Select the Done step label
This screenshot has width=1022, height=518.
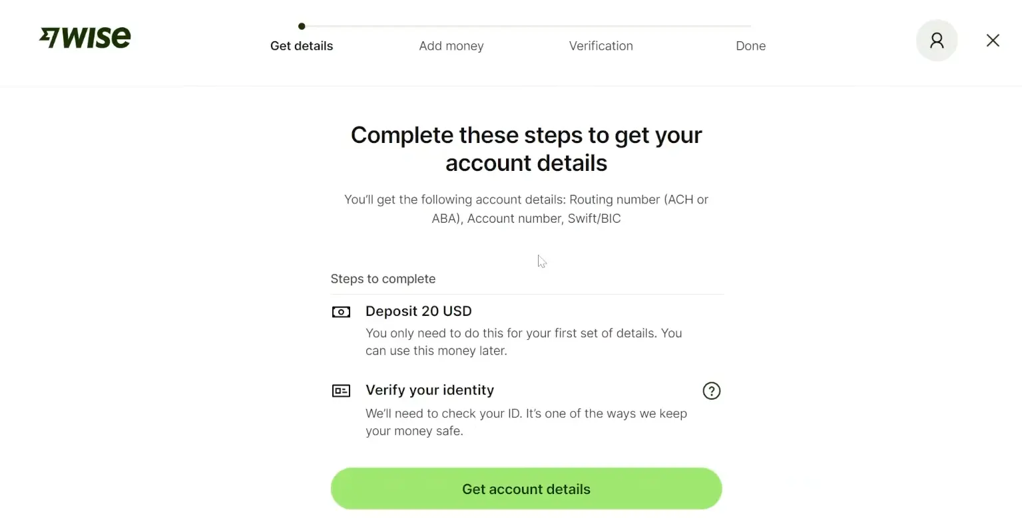pyautogui.click(x=750, y=46)
